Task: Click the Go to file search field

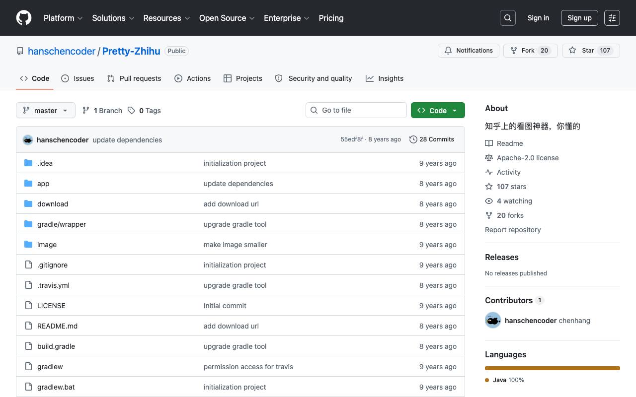Action: 356,110
